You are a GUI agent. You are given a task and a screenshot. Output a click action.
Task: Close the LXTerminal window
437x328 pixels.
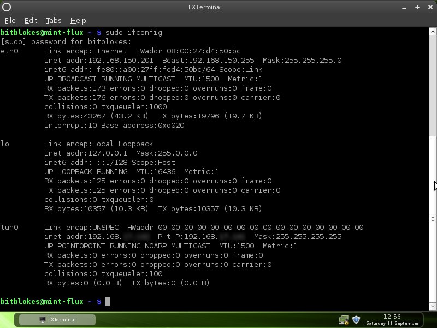430,7
